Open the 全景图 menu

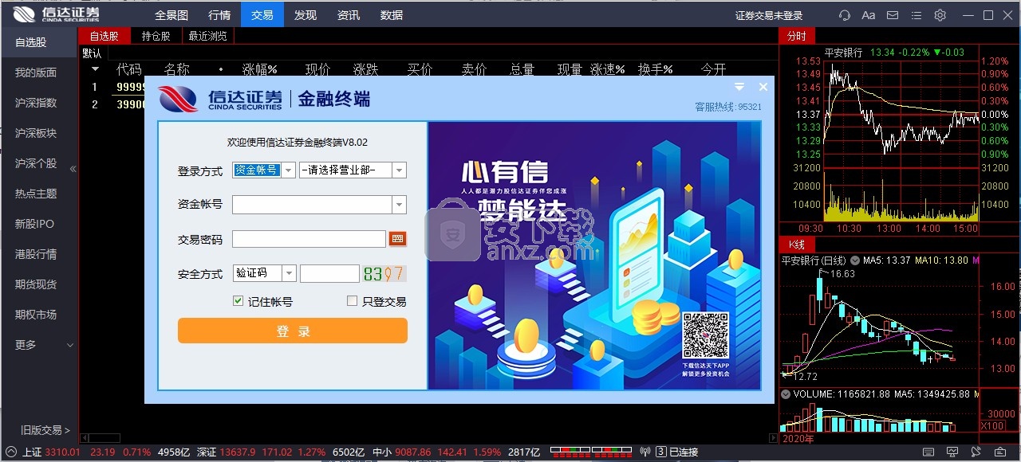point(171,15)
